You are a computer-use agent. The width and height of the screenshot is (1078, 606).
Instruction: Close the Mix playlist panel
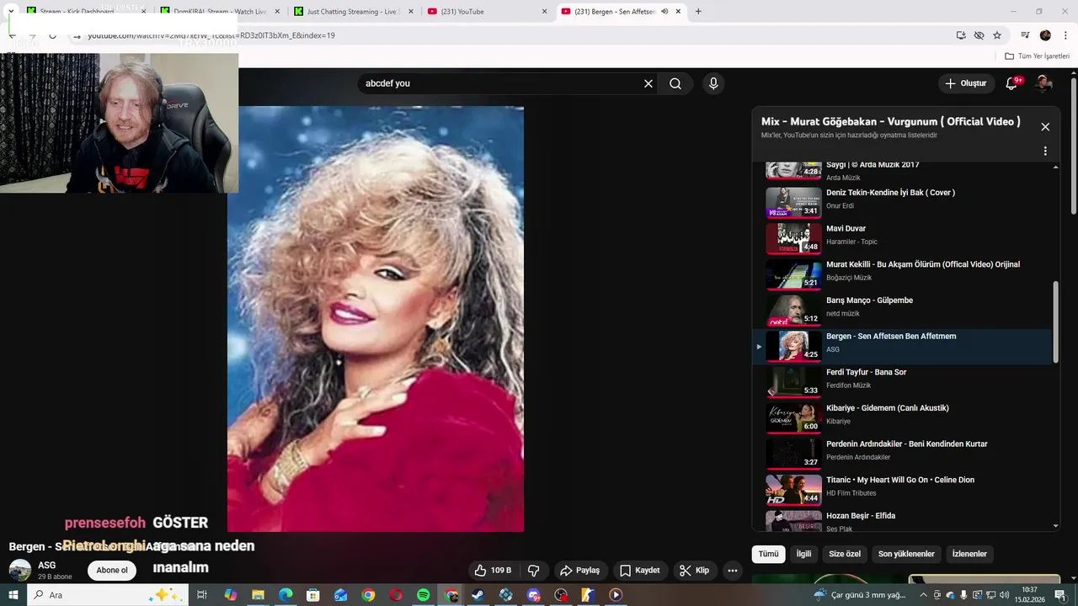pos(1045,127)
